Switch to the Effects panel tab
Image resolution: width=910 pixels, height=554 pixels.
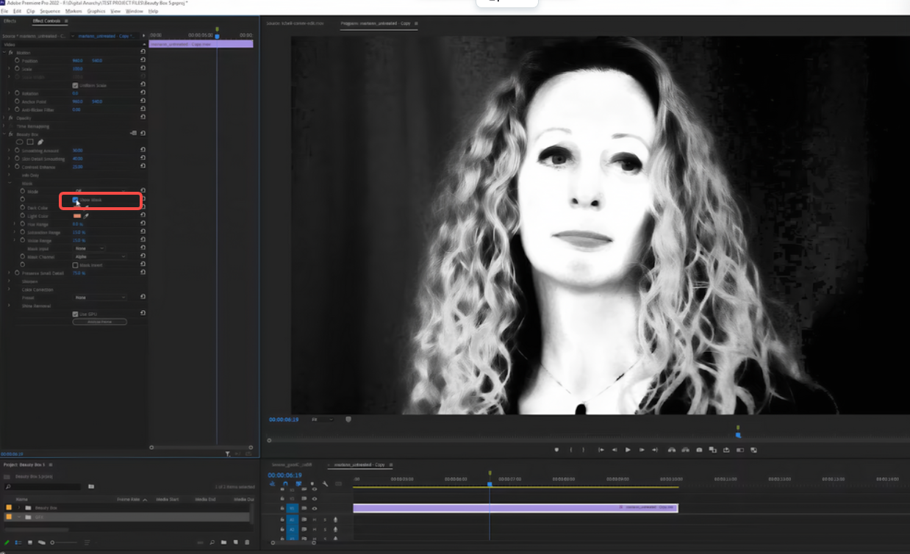coord(10,21)
